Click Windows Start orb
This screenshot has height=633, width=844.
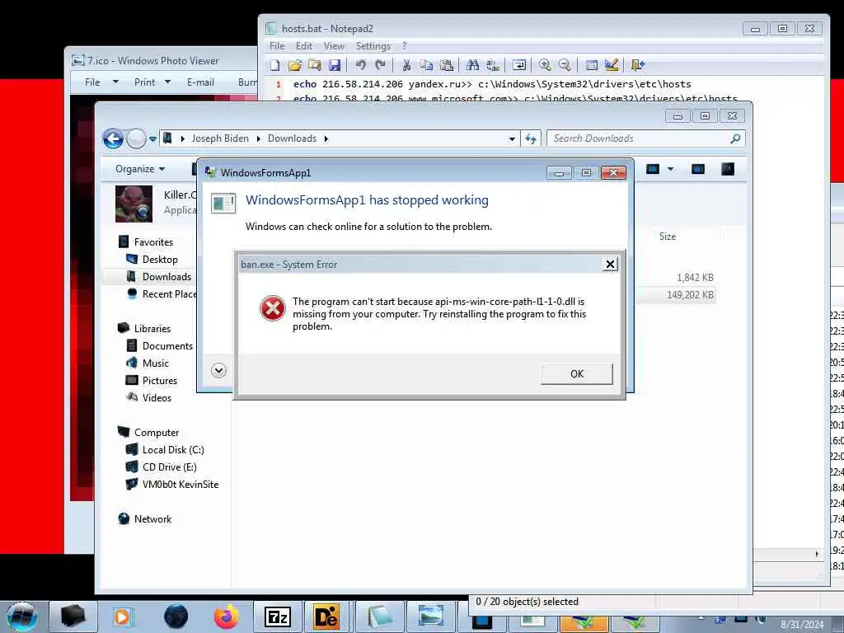pyautogui.click(x=22, y=617)
